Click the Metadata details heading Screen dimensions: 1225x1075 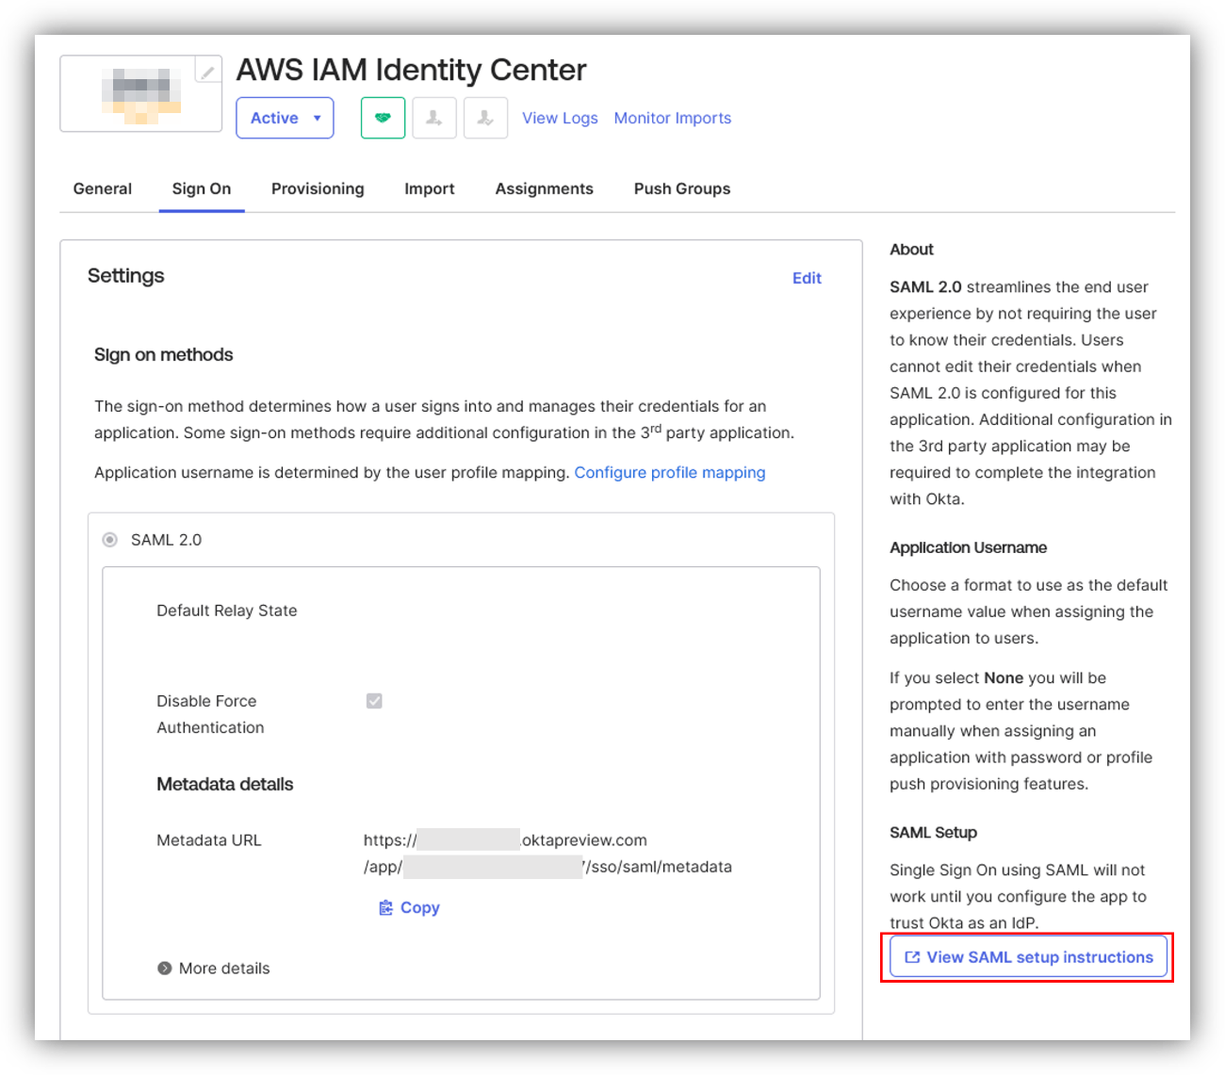[225, 784]
